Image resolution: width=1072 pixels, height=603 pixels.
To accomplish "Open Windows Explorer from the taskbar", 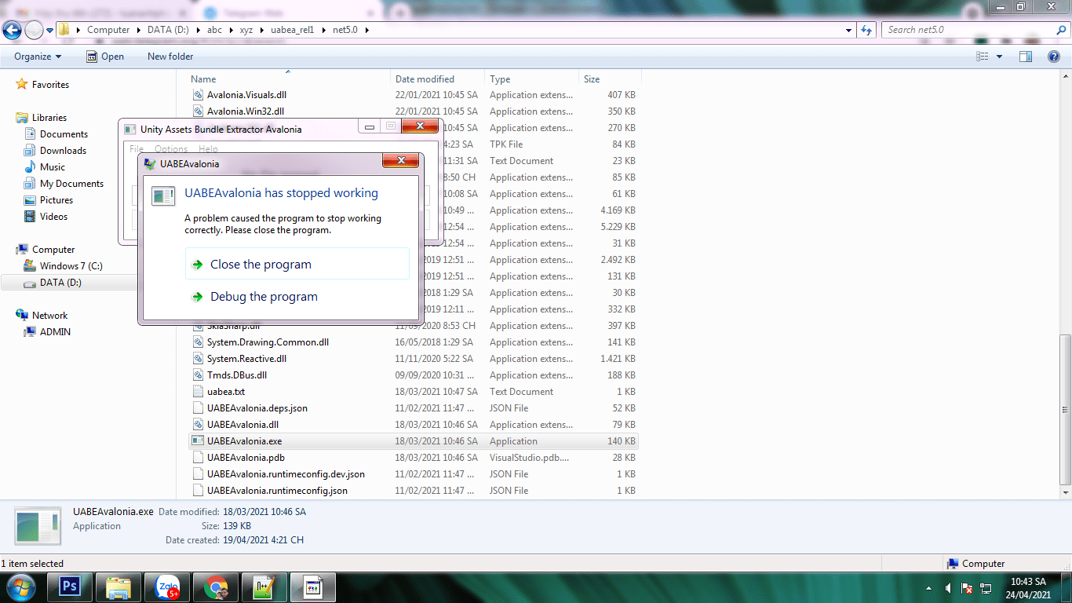I will click(x=119, y=587).
